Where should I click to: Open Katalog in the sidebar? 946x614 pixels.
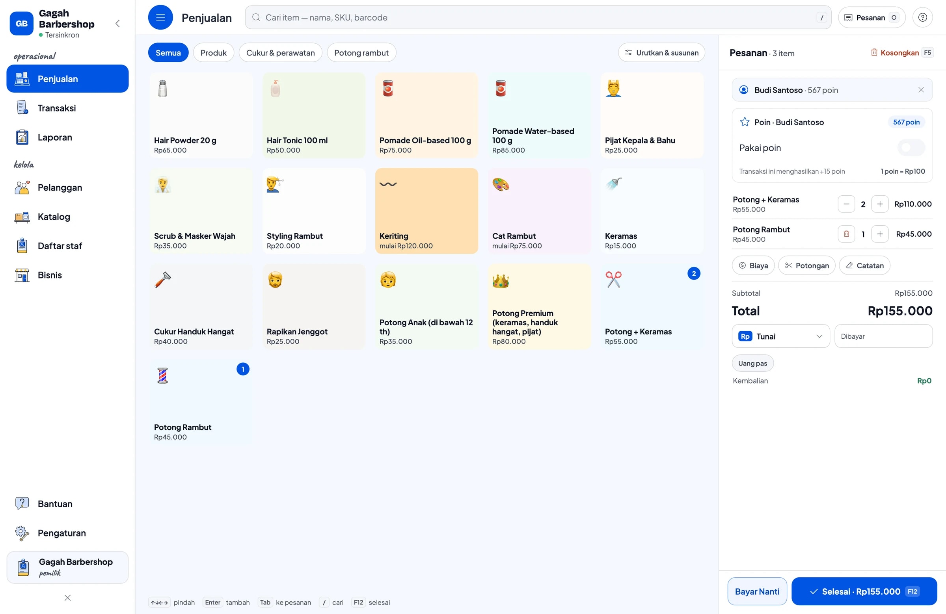(67, 217)
